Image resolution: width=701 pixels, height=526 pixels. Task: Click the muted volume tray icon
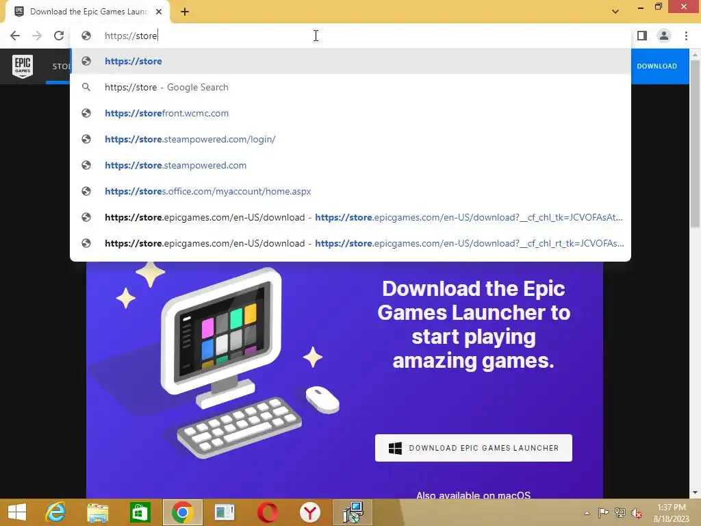(x=637, y=513)
